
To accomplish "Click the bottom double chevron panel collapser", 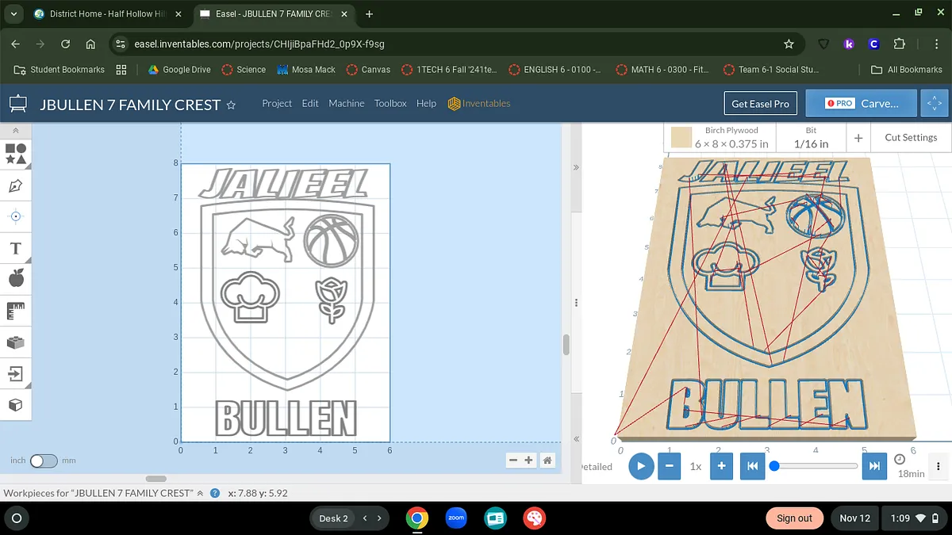I will click(x=576, y=439).
